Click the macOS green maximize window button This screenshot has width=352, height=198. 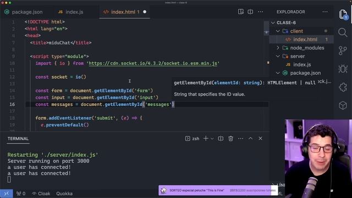(x=10, y=3)
